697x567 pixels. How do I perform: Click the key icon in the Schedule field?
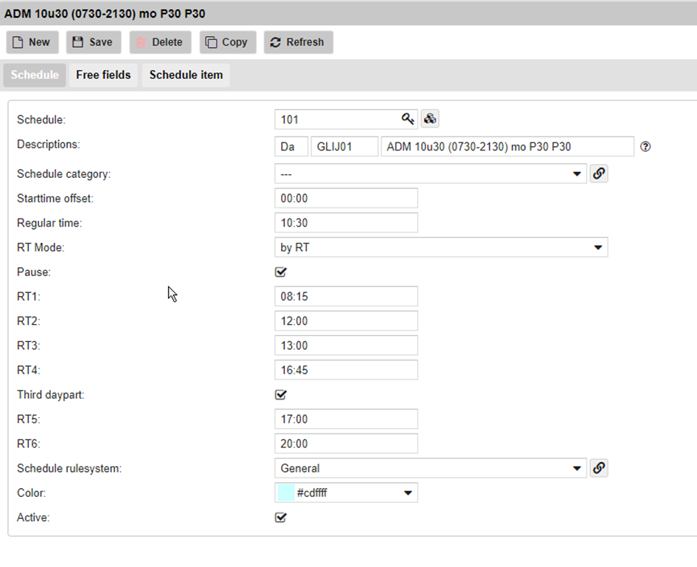point(408,119)
